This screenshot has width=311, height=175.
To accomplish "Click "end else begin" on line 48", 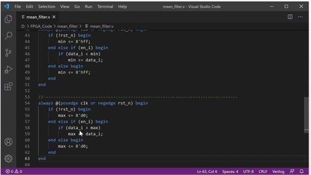I will [x=66, y=66].
